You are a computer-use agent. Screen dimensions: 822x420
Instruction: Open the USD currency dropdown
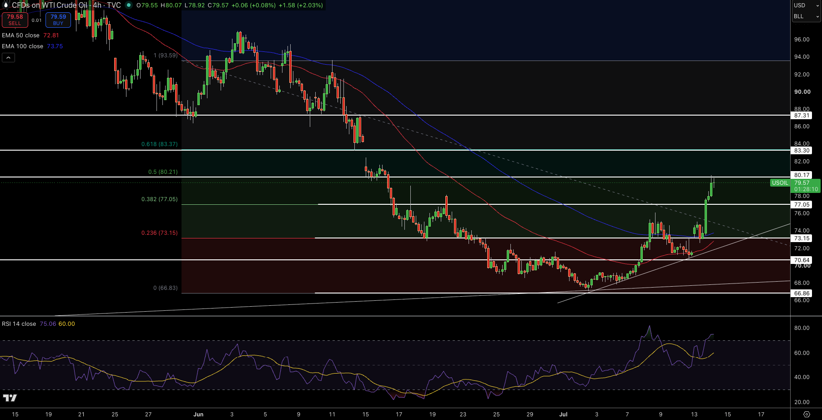806,5
